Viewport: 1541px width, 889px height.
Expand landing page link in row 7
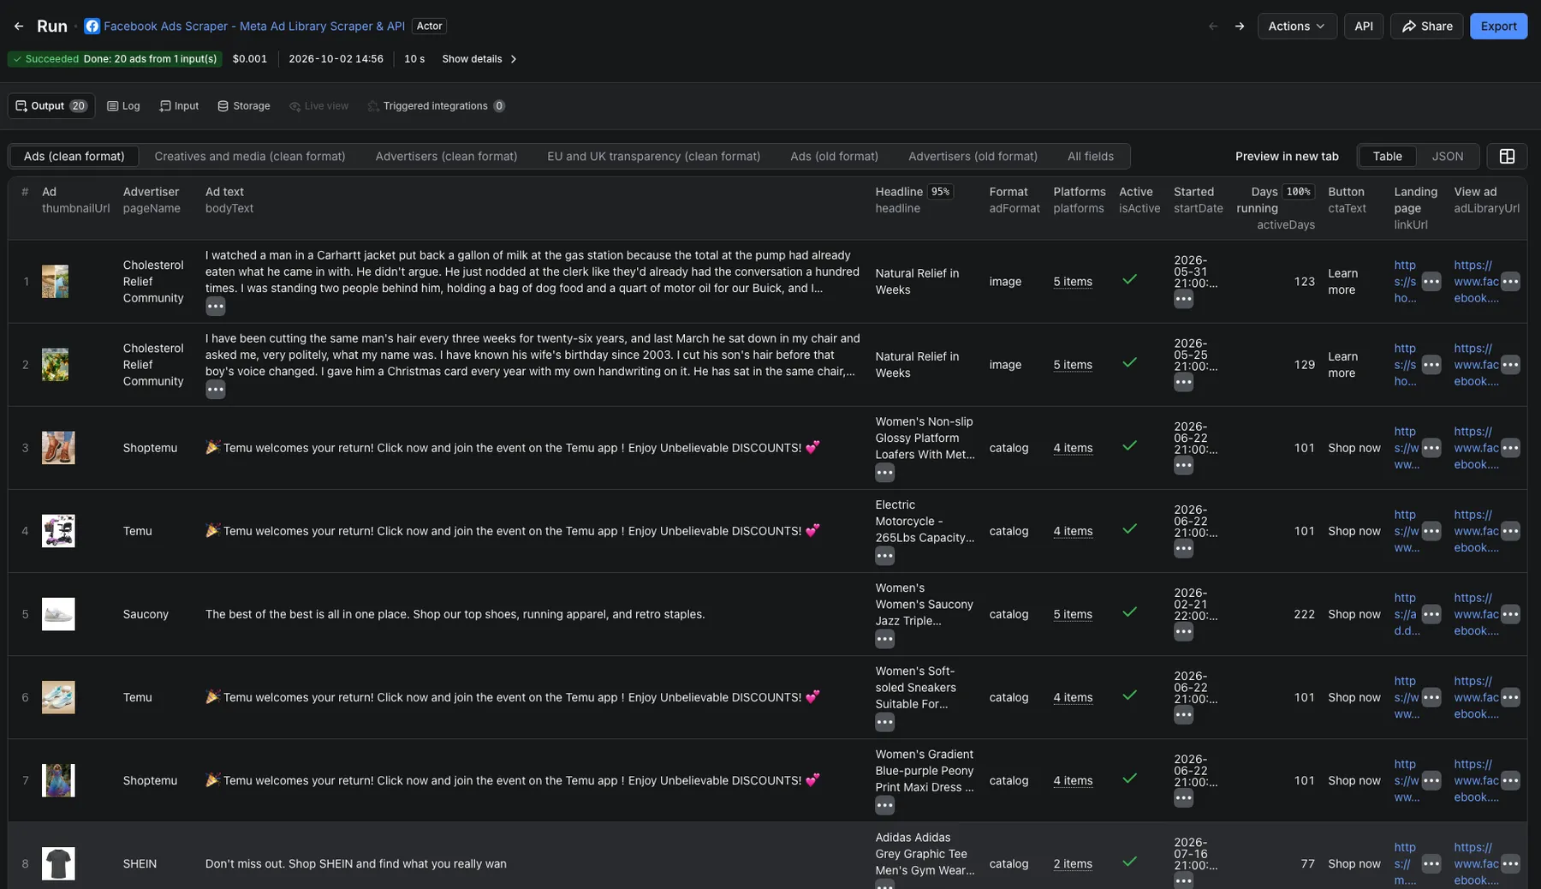tap(1431, 780)
